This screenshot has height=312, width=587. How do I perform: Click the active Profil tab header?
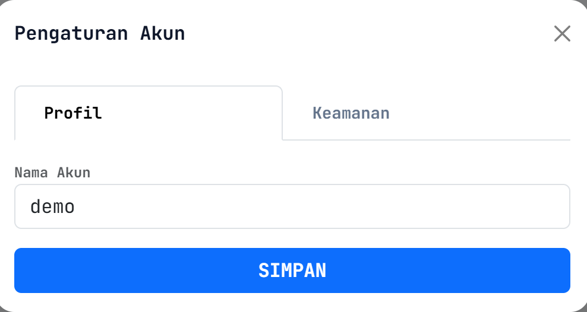click(73, 113)
